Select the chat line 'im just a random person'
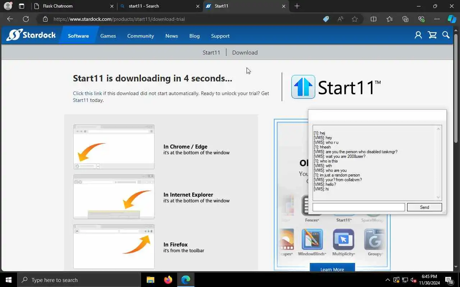The image size is (460, 287). (337, 175)
